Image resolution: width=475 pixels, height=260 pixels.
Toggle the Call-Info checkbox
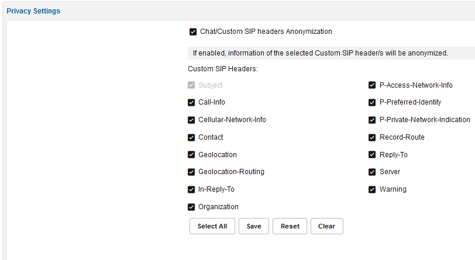click(x=191, y=102)
